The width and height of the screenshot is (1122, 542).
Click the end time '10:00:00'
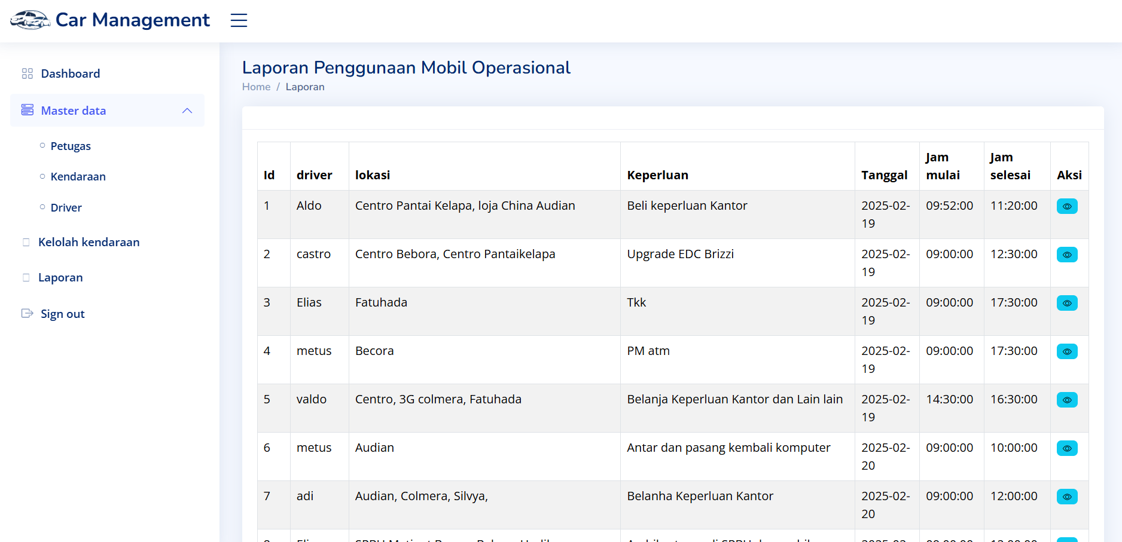(1014, 448)
